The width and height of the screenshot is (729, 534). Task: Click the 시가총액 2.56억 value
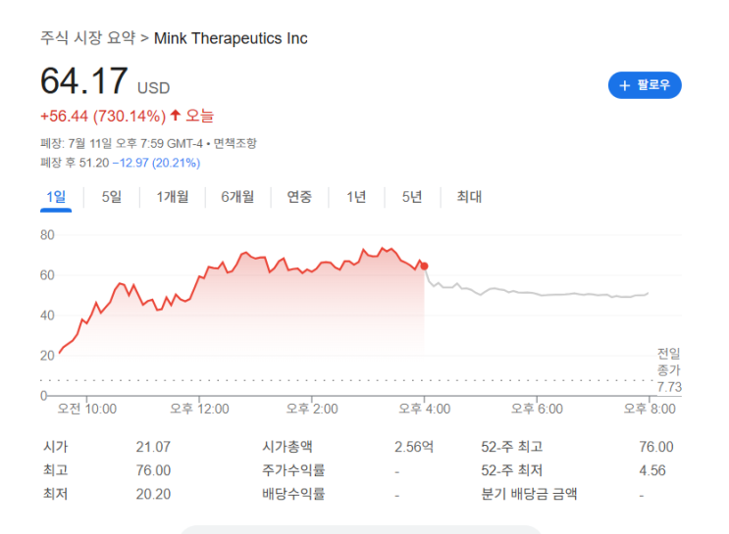[413, 446]
